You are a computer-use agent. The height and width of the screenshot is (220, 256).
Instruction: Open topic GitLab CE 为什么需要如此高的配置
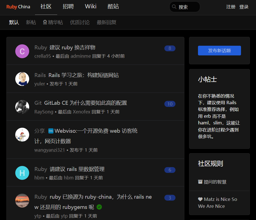pyautogui.click(x=86, y=103)
